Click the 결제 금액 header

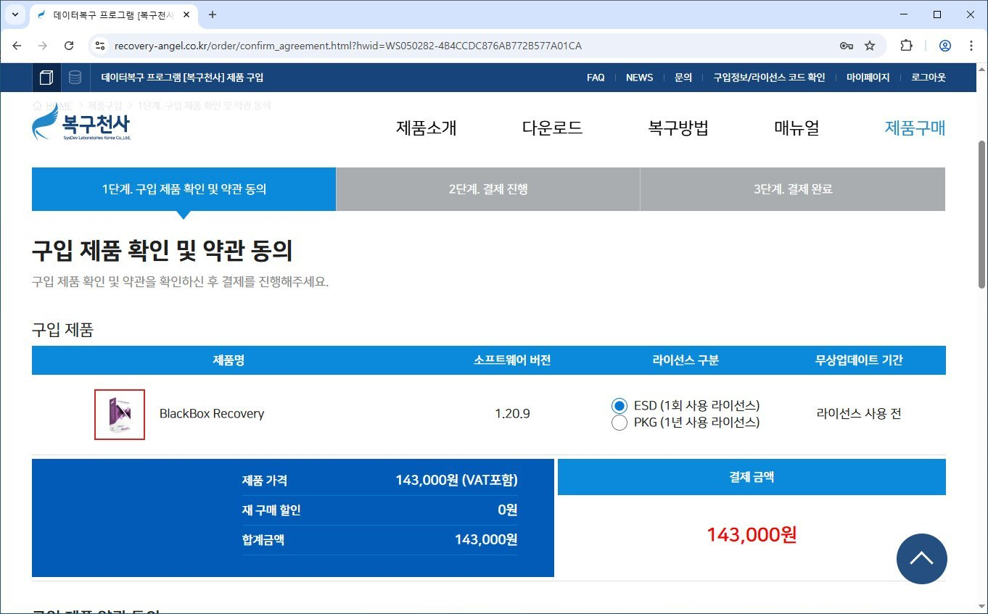(x=752, y=477)
